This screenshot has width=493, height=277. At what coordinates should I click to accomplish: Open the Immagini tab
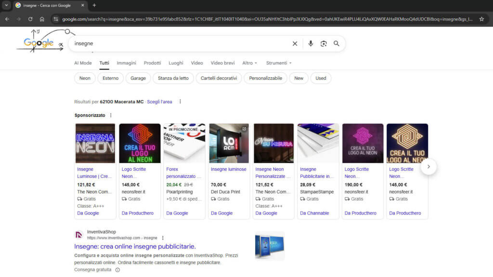pyautogui.click(x=127, y=63)
